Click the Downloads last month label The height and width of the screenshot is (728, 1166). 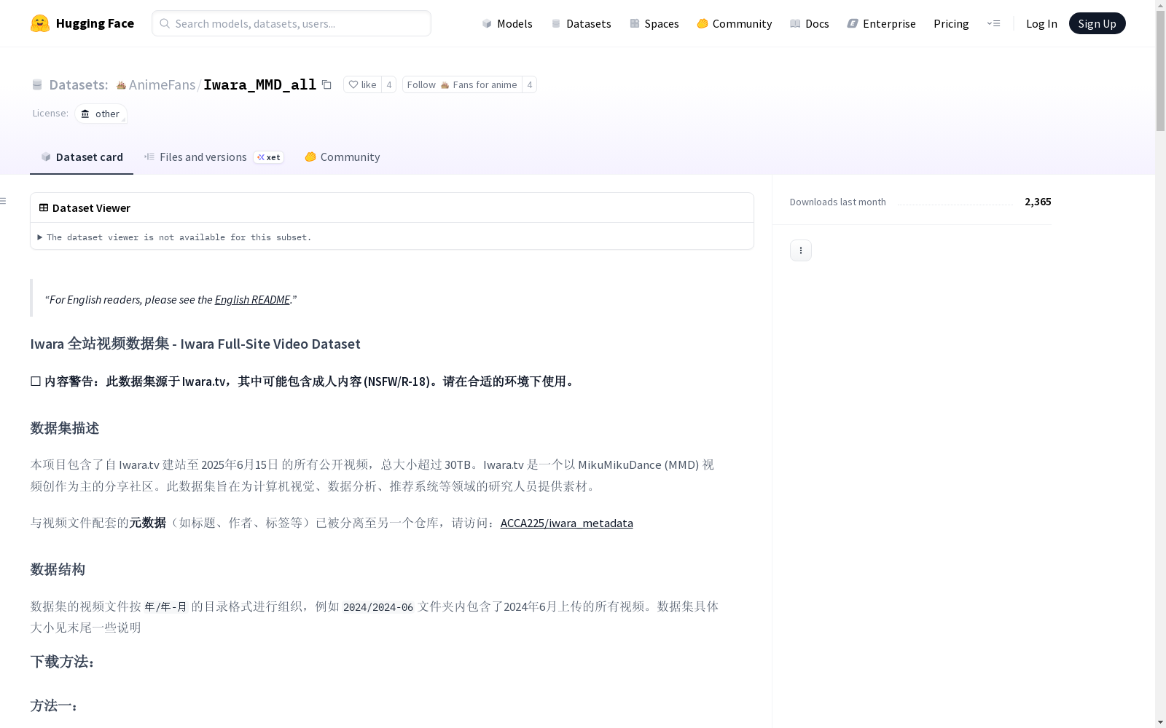838,202
